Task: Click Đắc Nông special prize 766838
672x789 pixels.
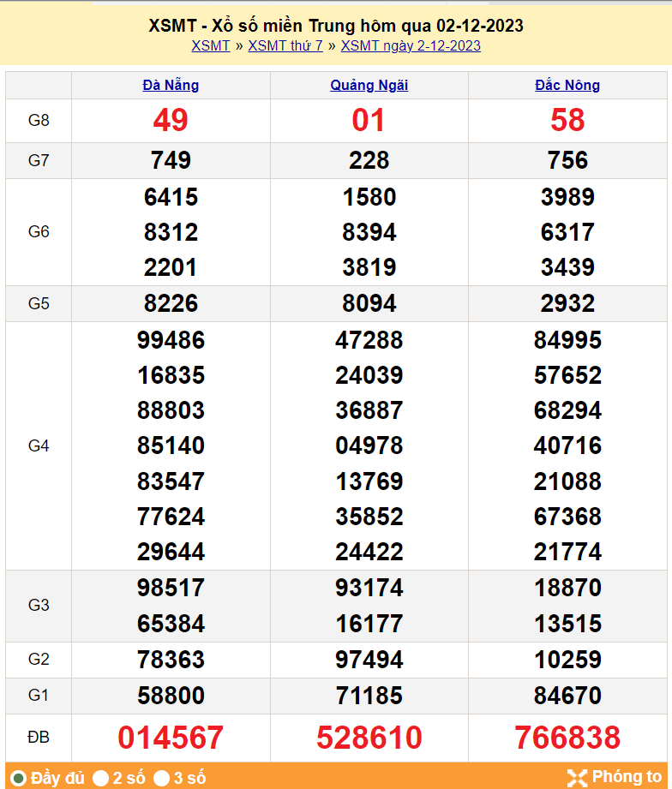Action: [x=567, y=738]
